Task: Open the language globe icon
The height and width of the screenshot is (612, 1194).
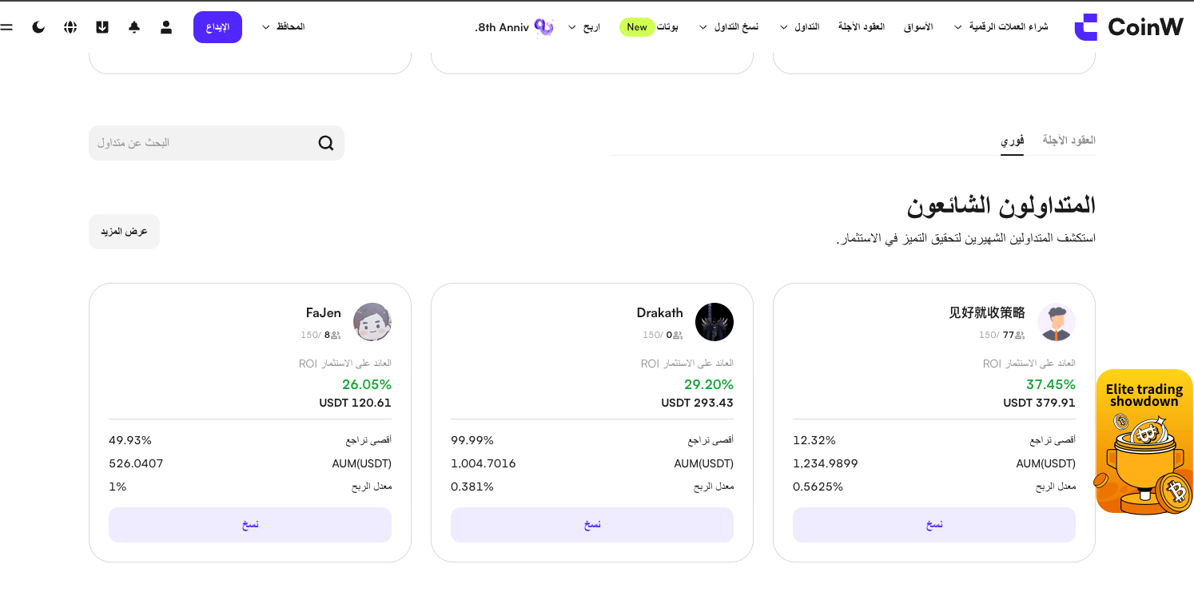Action: (x=70, y=27)
